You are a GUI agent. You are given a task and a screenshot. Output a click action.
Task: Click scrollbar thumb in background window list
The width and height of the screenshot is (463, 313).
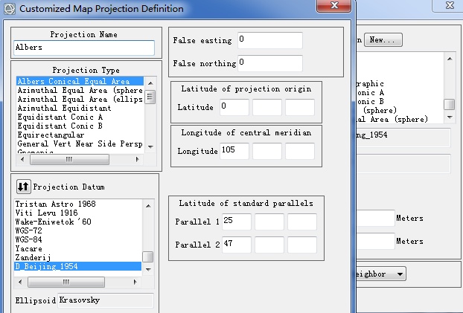[x=450, y=104]
